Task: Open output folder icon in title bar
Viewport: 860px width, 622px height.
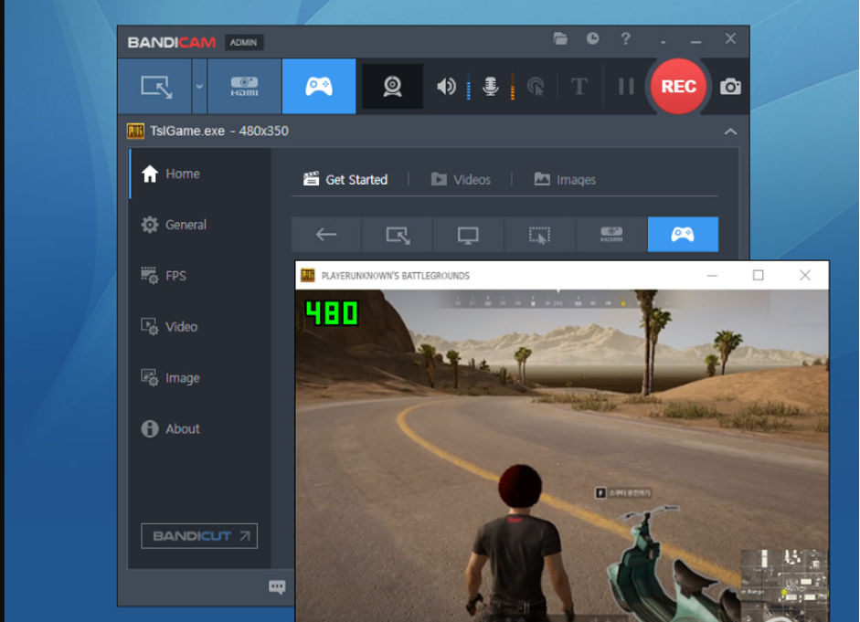Action: pyautogui.click(x=560, y=38)
